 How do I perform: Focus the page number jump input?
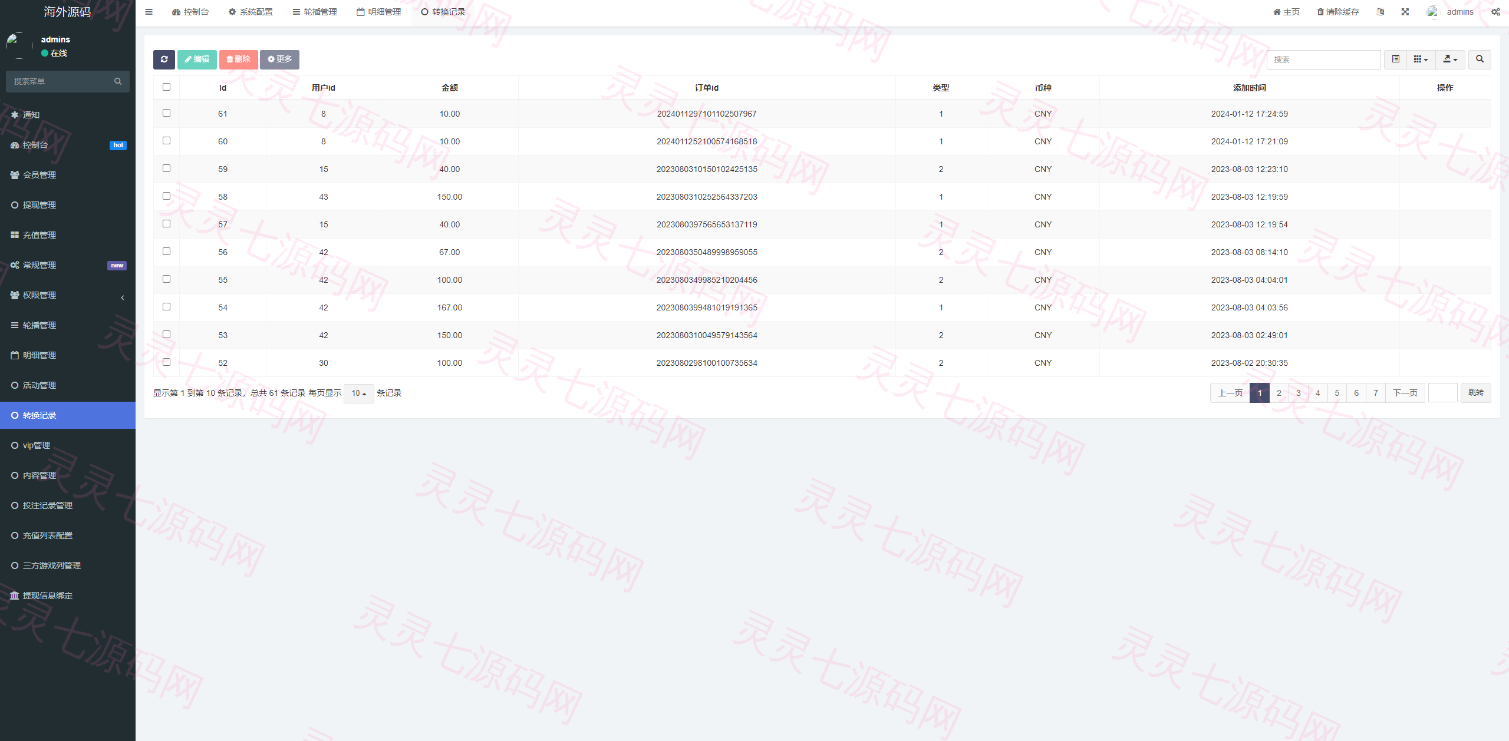coord(1442,393)
